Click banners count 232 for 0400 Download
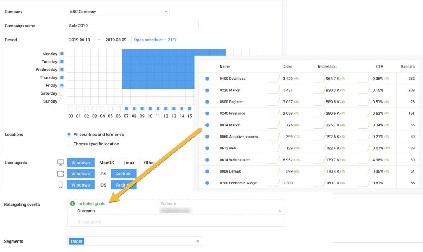423x252 pixels. point(411,79)
